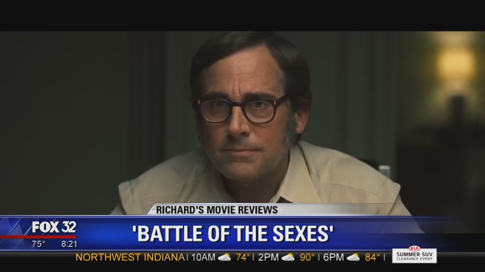Click the Kia logo in the ad
The image size is (485, 272).
414,249
